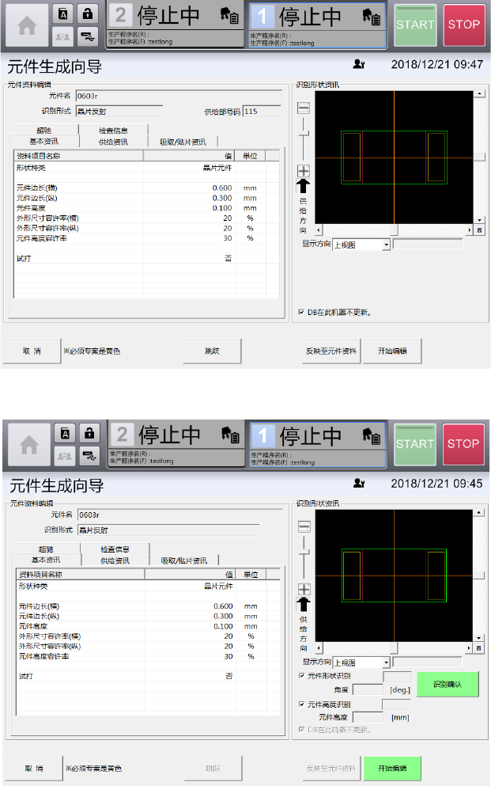Open 供给资讯 tab in 09:45 screen
Viewport: 491px width, 786px height.
(115, 560)
